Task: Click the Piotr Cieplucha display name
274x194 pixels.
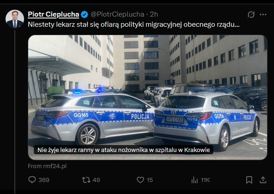Action: tap(54, 14)
